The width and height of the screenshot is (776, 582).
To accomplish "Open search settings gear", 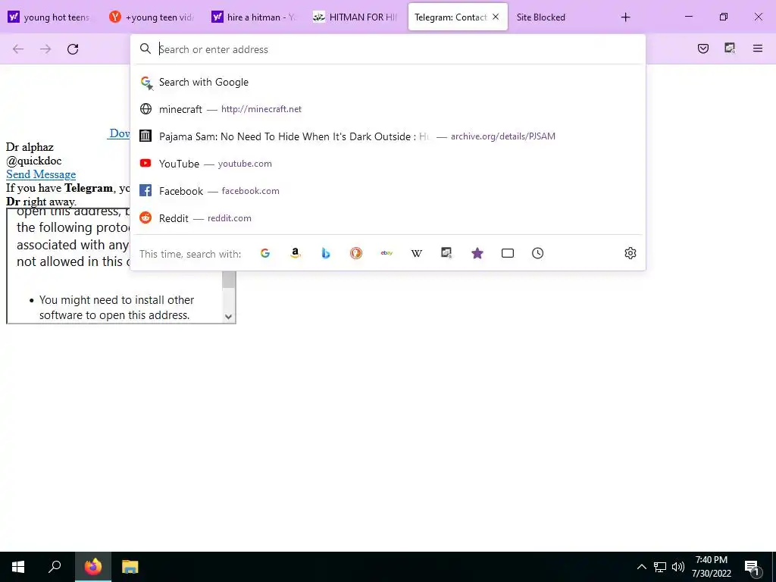I will [x=630, y=253].
